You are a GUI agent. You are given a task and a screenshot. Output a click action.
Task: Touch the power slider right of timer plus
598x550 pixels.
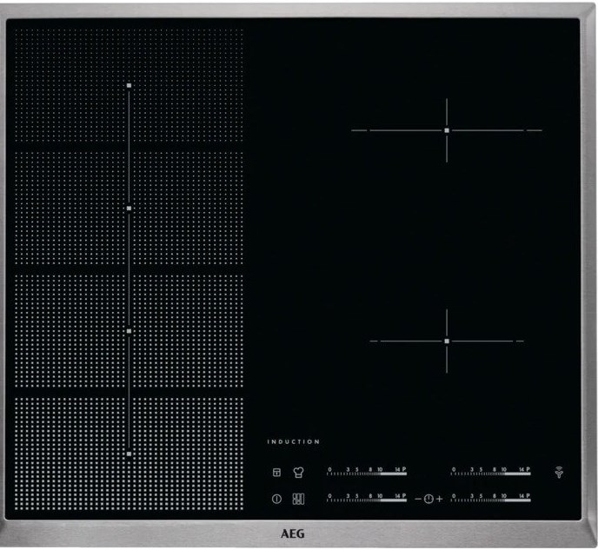tap(490, 498)
